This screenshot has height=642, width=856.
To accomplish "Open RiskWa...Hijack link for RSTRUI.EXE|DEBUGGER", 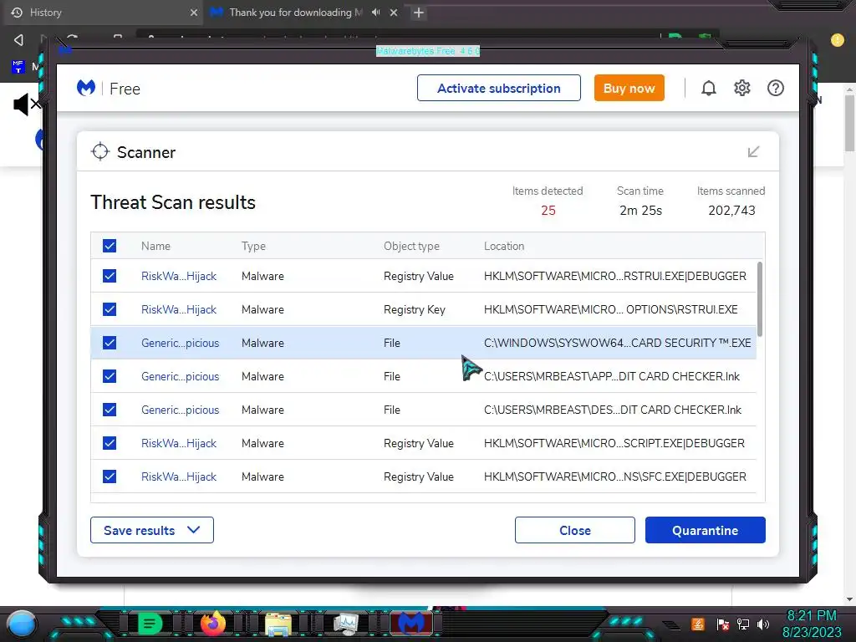I will pos(179,276).
